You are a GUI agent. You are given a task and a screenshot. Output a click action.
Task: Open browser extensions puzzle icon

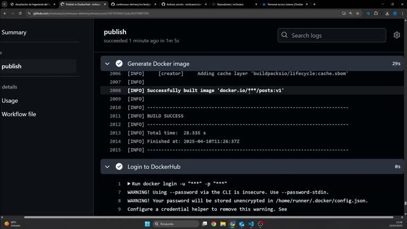pyautogui.click(x=376, y=13)
